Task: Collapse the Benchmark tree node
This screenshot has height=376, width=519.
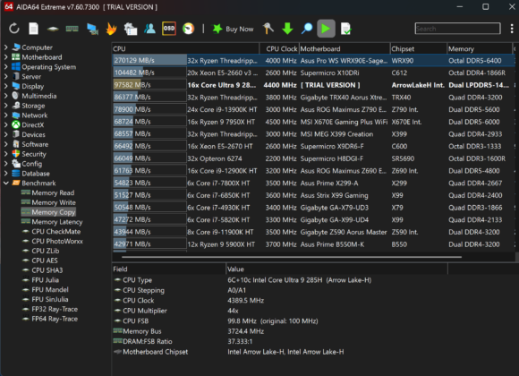Action: [6, 183]
